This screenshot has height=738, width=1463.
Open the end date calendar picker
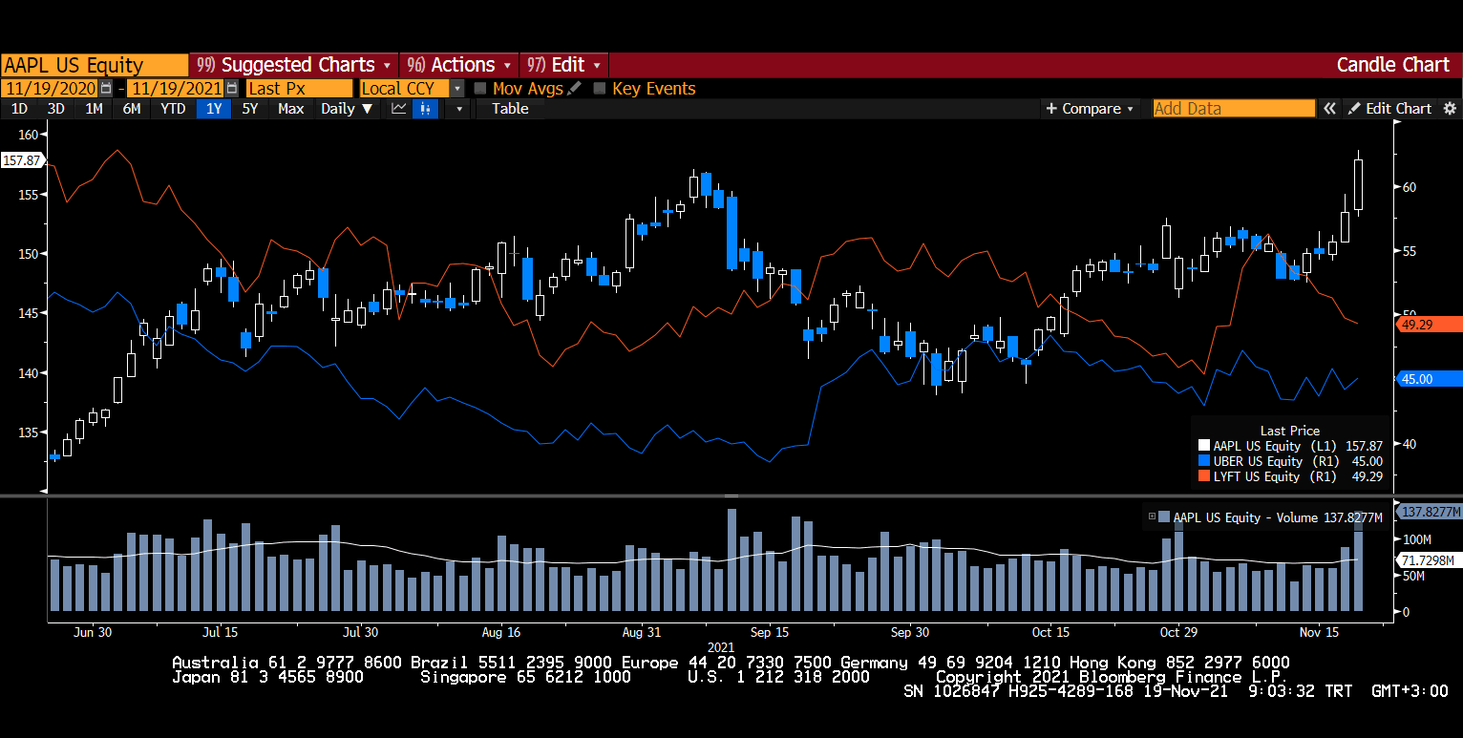234,88
